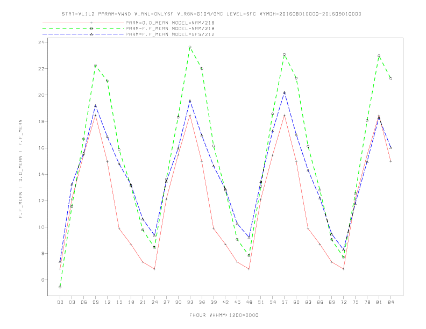Click green circle marker at the hour 33 peak

[x=190, y=47]
